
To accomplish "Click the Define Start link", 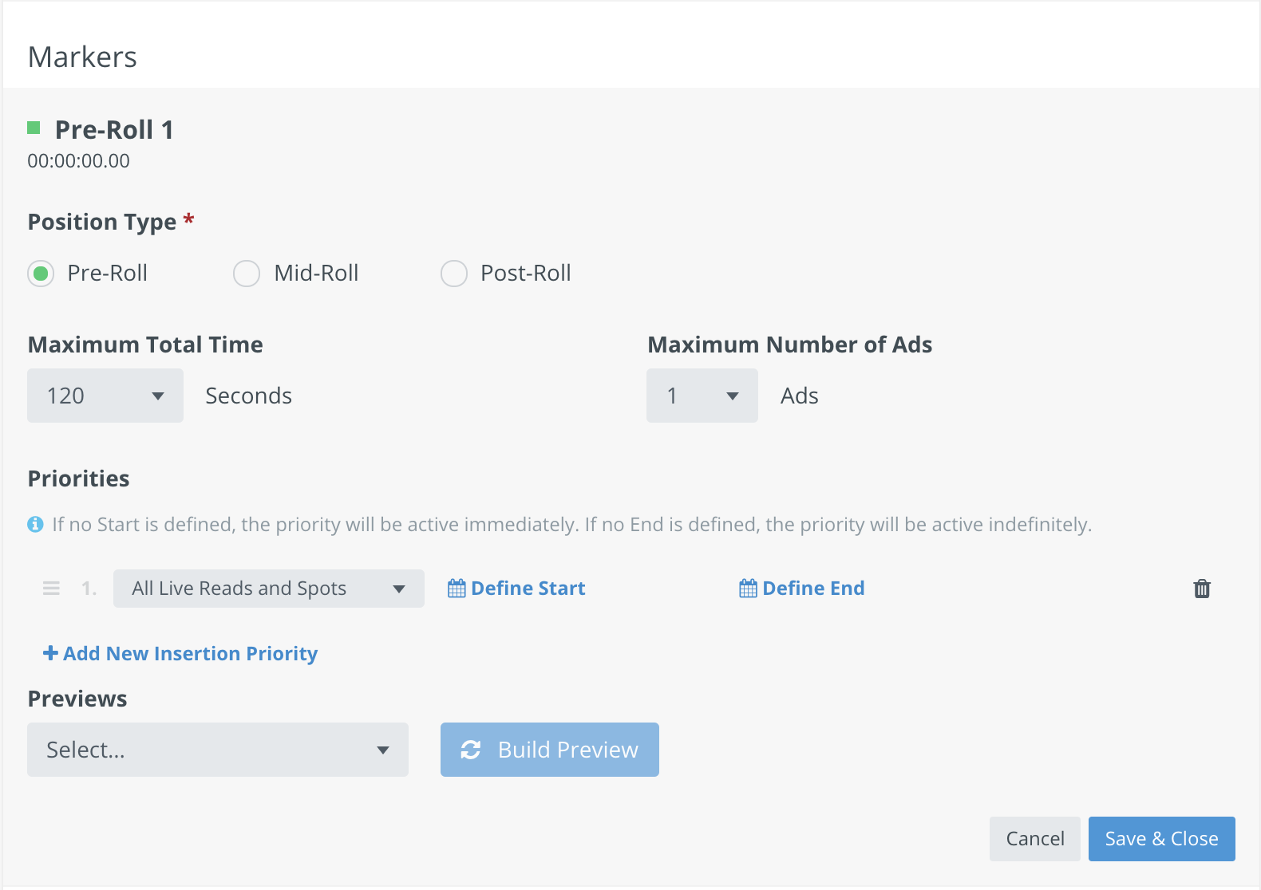I will click(528, 589).
